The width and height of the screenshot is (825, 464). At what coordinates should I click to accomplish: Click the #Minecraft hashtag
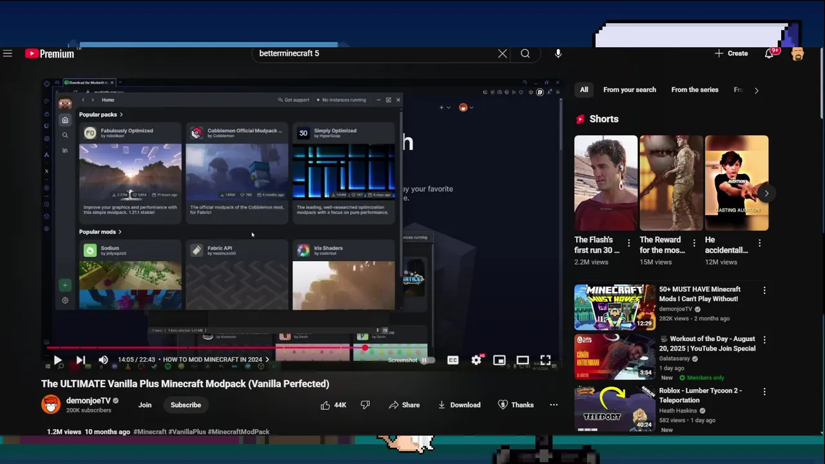click(x=150, y=432)
